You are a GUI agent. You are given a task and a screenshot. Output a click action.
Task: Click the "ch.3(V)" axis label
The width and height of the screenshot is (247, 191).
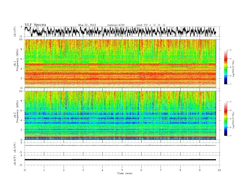click(x=15, y=148)
